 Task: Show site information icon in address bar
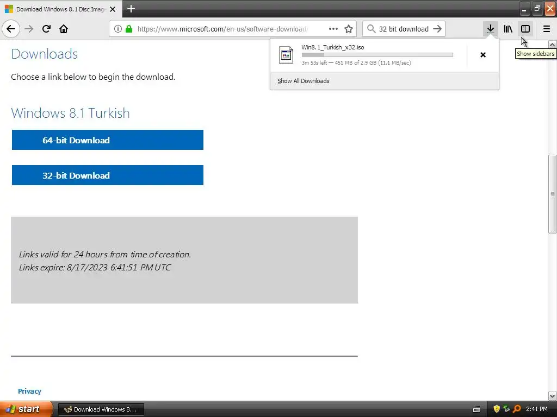coord(117,29)
